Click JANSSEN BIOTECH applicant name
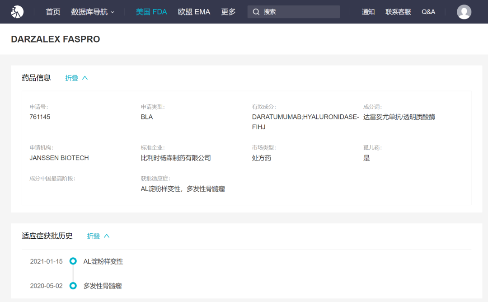This screenshot has height=302, width=488. (x=59, y=158)
